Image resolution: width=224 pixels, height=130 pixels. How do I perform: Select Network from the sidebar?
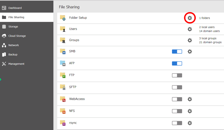pos(13,45)
